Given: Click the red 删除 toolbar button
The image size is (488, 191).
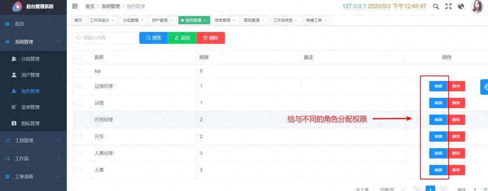Looking at the screenshot, I should [211, 38].
